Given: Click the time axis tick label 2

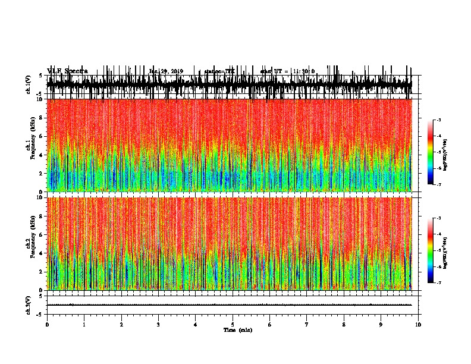Looking at the screenshot, I should [121, 325].
